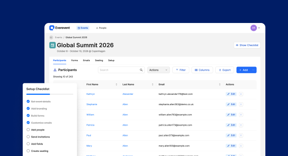
Task: Edit Patricia Allen's row
Action: 231,125
